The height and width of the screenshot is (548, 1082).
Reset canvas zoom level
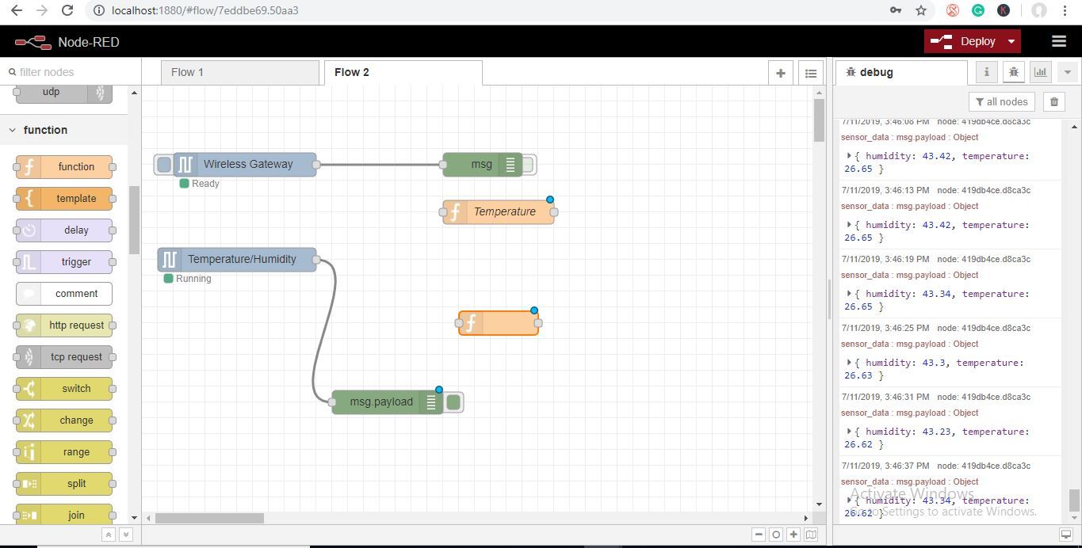click(776, 535)
